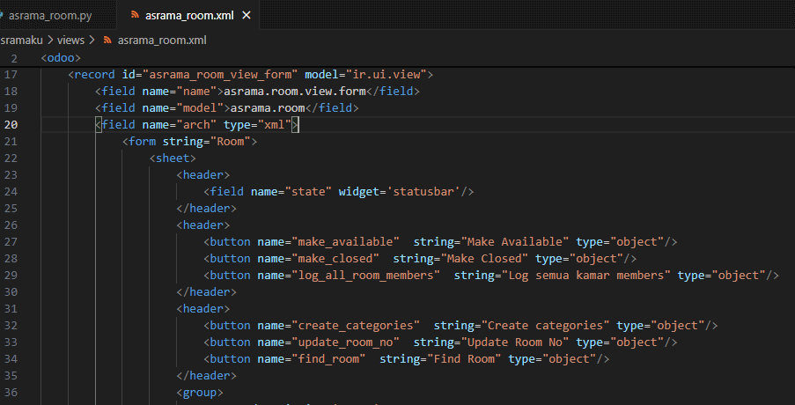Click the "find_room" button name
Screen dimensions: 795x405
pos(328,359)
